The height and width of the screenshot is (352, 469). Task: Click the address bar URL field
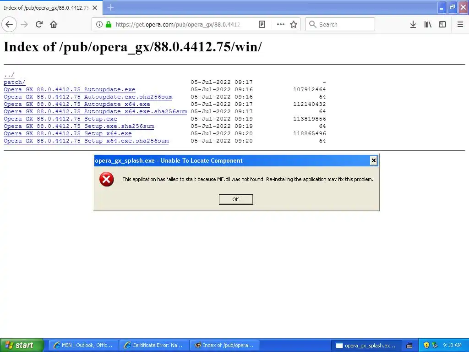(x=178, y=24)
